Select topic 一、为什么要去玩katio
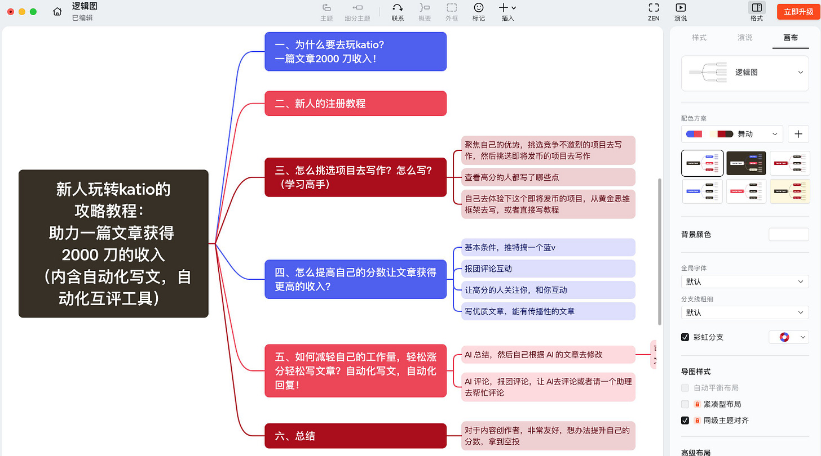 pos(355,51)
